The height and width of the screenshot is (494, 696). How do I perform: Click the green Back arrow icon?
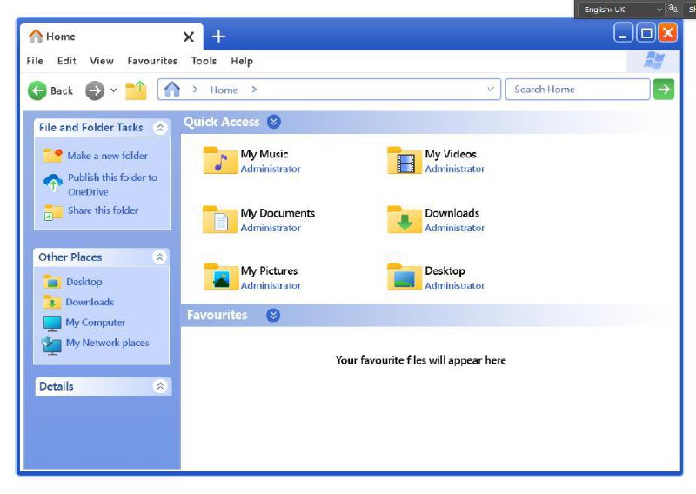pyautogui.click(x=37, y=90)
